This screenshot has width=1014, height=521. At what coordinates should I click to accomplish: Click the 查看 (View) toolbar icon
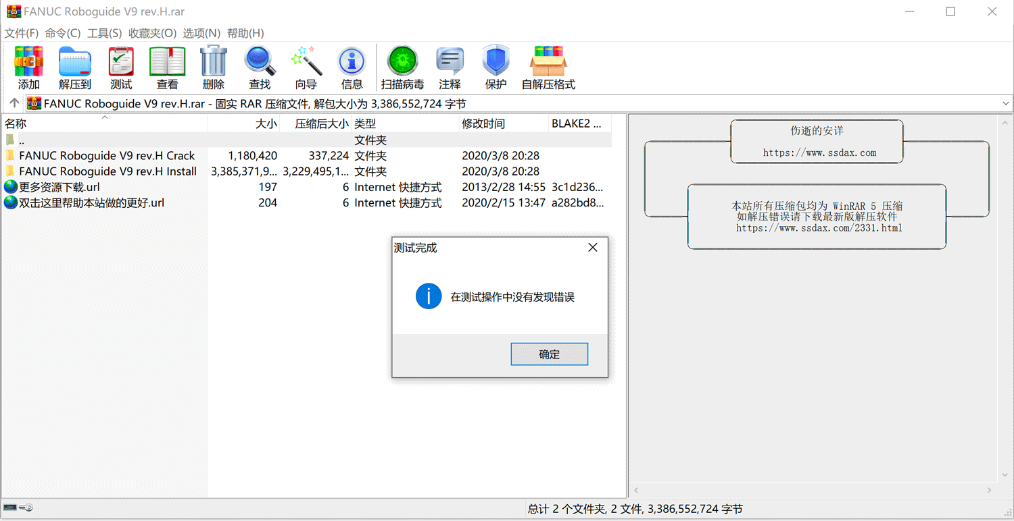pos(167,62)
